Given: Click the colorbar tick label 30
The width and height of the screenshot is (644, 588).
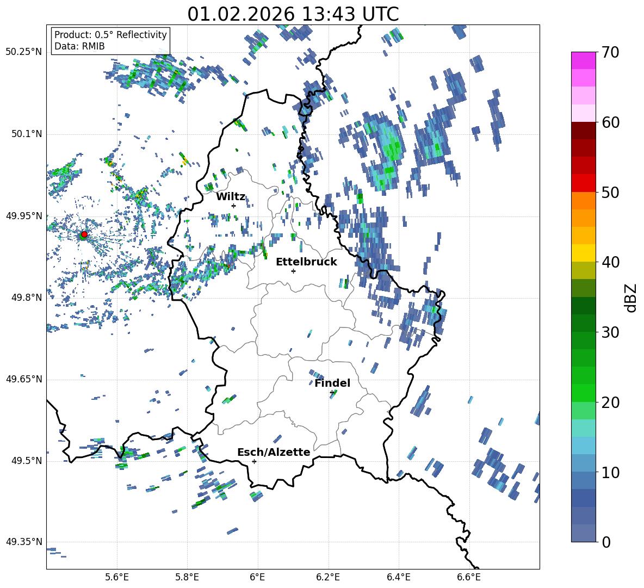Looking at the screenshot, I should click(610, 332).
